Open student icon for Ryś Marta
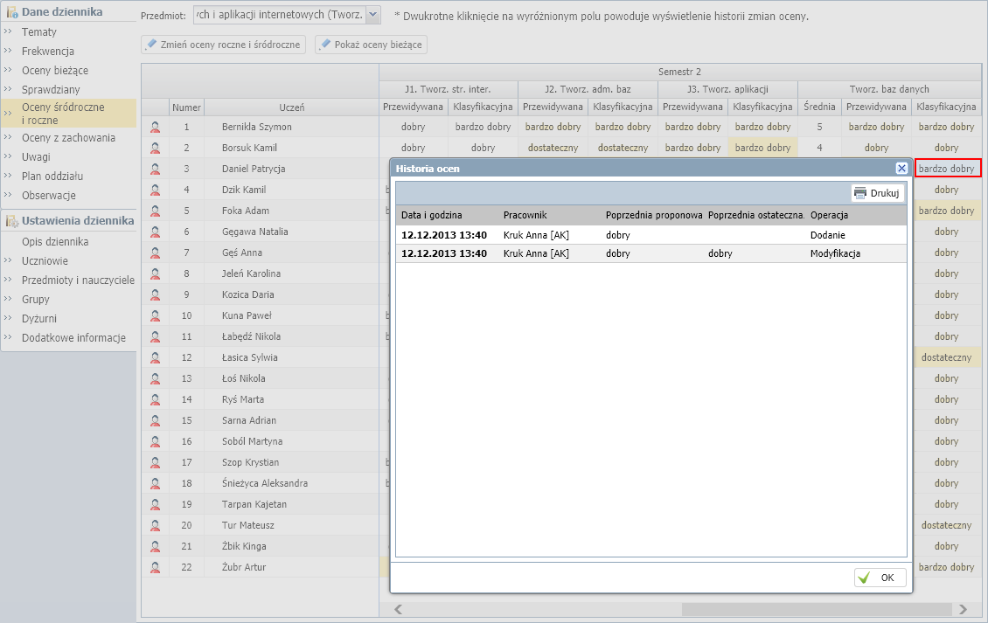Image resolution: width=988 pixels, height=623 pixels. coord(155,399)
